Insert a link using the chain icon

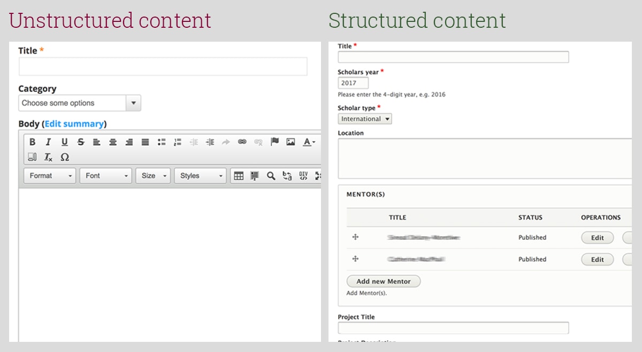(x=243, y=142)
